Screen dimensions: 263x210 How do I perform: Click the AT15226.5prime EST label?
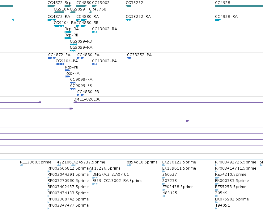105,168
